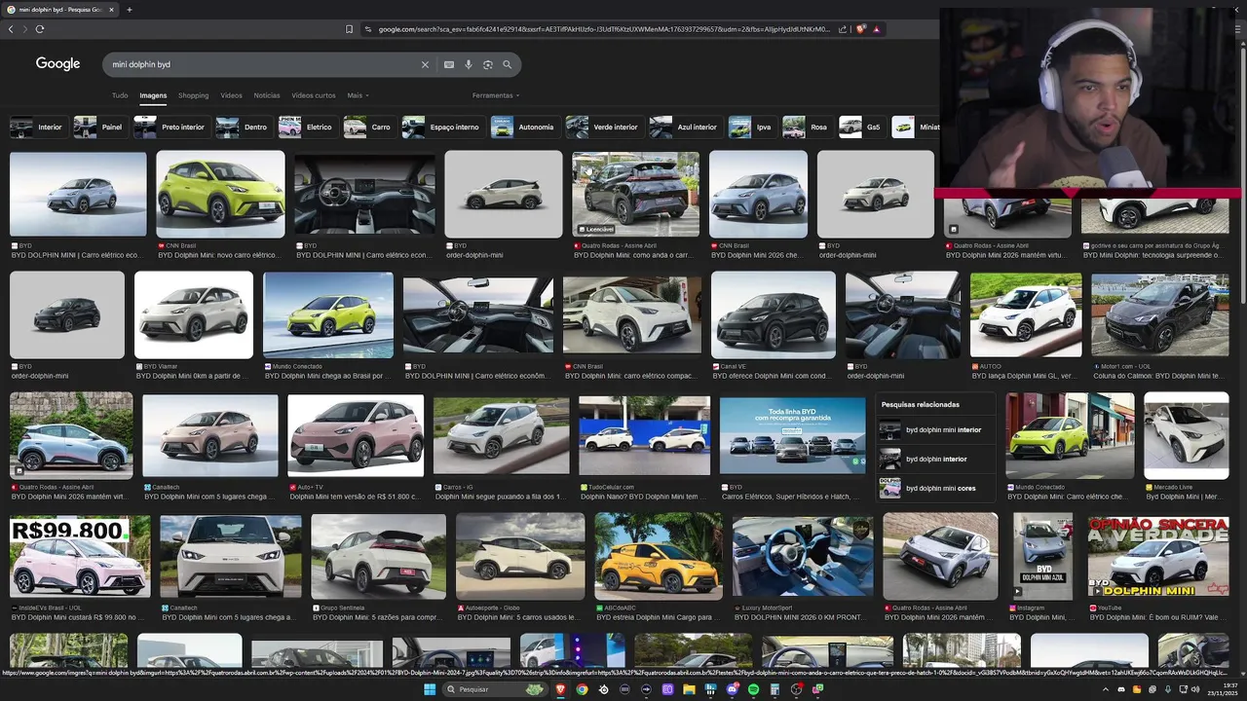Select the Imagens tab

(153, 95)
